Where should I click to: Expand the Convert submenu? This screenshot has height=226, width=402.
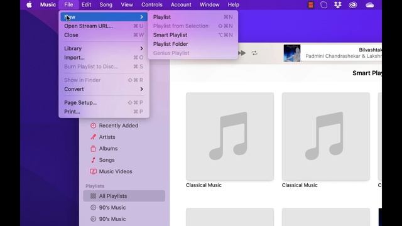coord(104,89)
